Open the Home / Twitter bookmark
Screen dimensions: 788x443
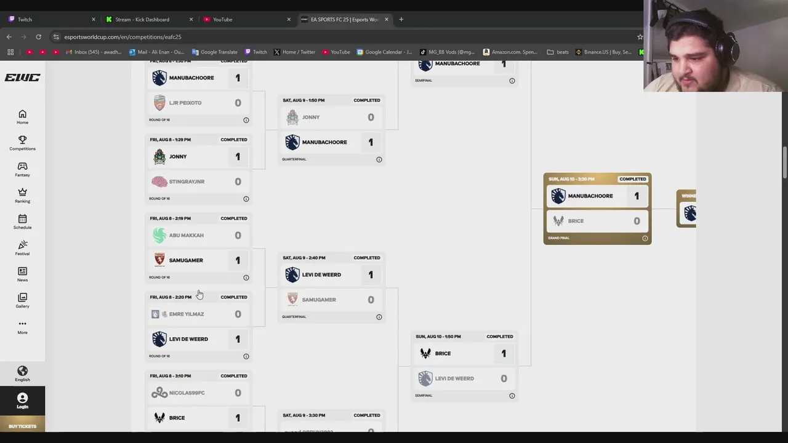(294, 52)
